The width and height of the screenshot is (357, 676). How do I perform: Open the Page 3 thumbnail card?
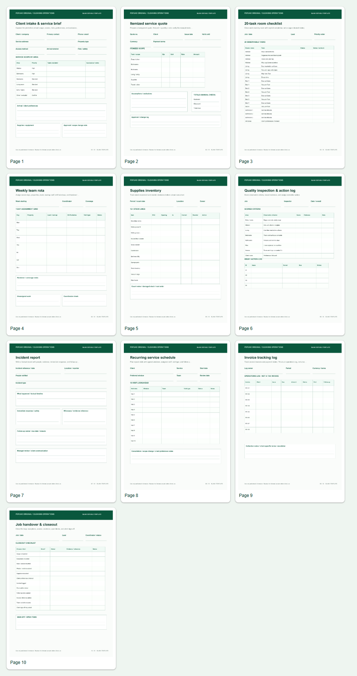290,88
